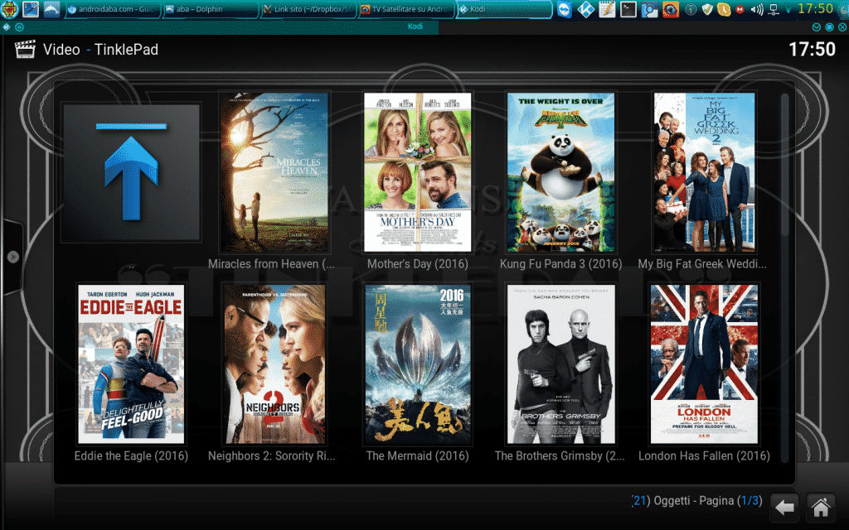Select the Kodi taskbar window entry
This screenshot has height=530, width=849.
click(x=504, y=9)
